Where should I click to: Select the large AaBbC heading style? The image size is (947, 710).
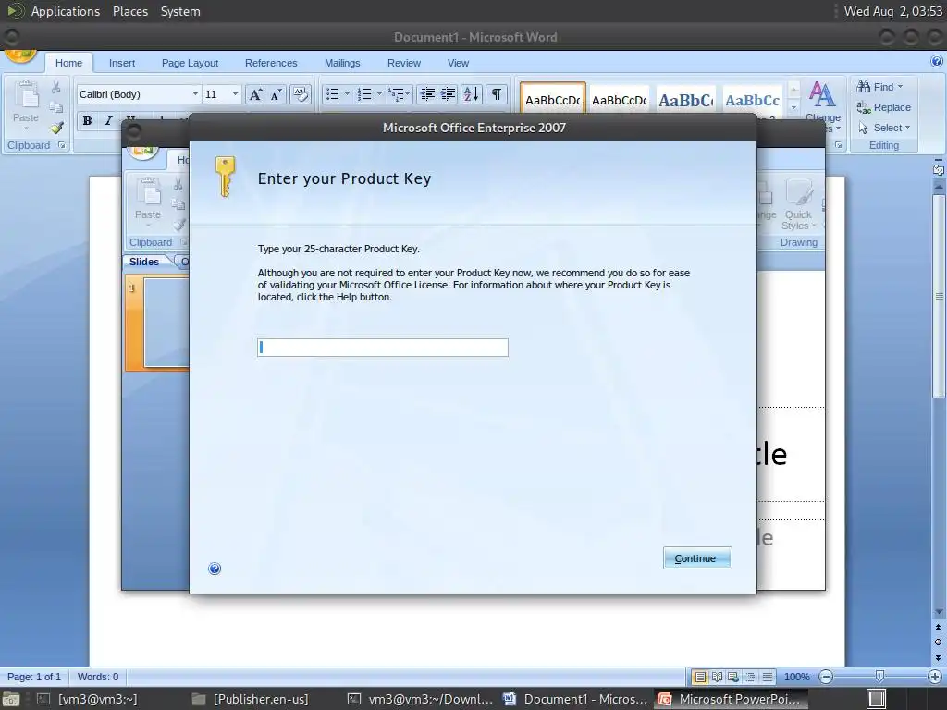click(685, 100)
